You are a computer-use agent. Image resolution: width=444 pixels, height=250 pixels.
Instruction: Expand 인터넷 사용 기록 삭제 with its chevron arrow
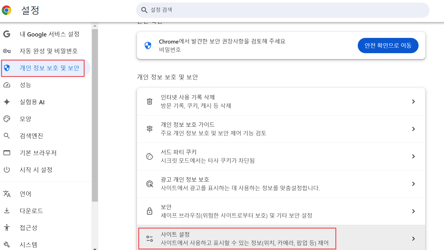point(413,102)
